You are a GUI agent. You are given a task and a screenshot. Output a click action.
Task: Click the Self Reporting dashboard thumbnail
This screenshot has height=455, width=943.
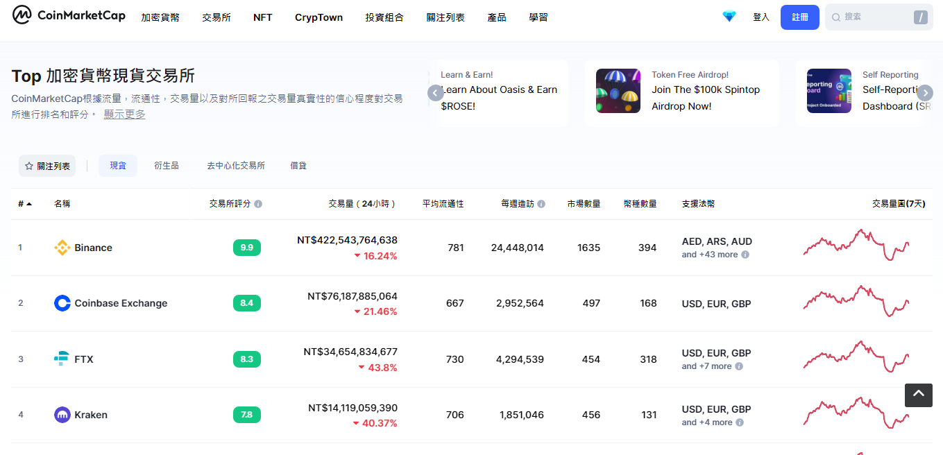829,91
